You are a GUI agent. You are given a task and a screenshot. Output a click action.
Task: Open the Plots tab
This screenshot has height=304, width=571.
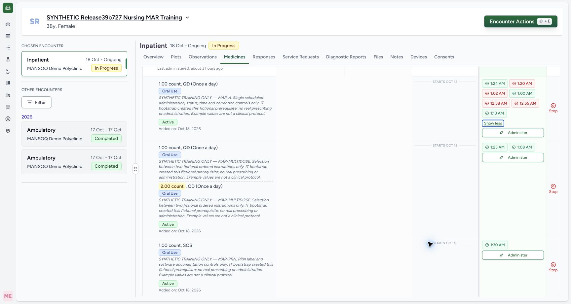176,57
